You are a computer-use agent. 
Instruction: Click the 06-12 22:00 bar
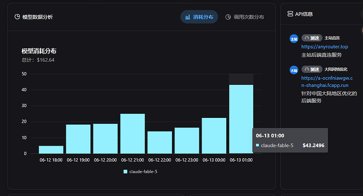[x=160, y=142]
